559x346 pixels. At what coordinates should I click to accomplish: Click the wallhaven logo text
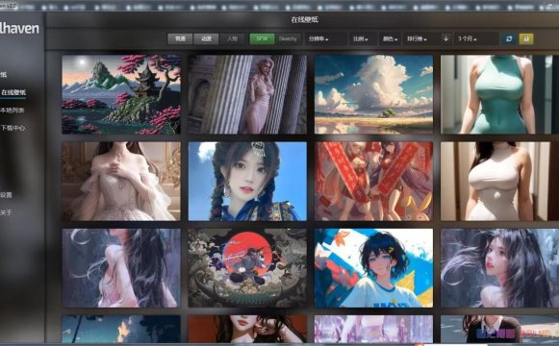click(x=19, y=29)
